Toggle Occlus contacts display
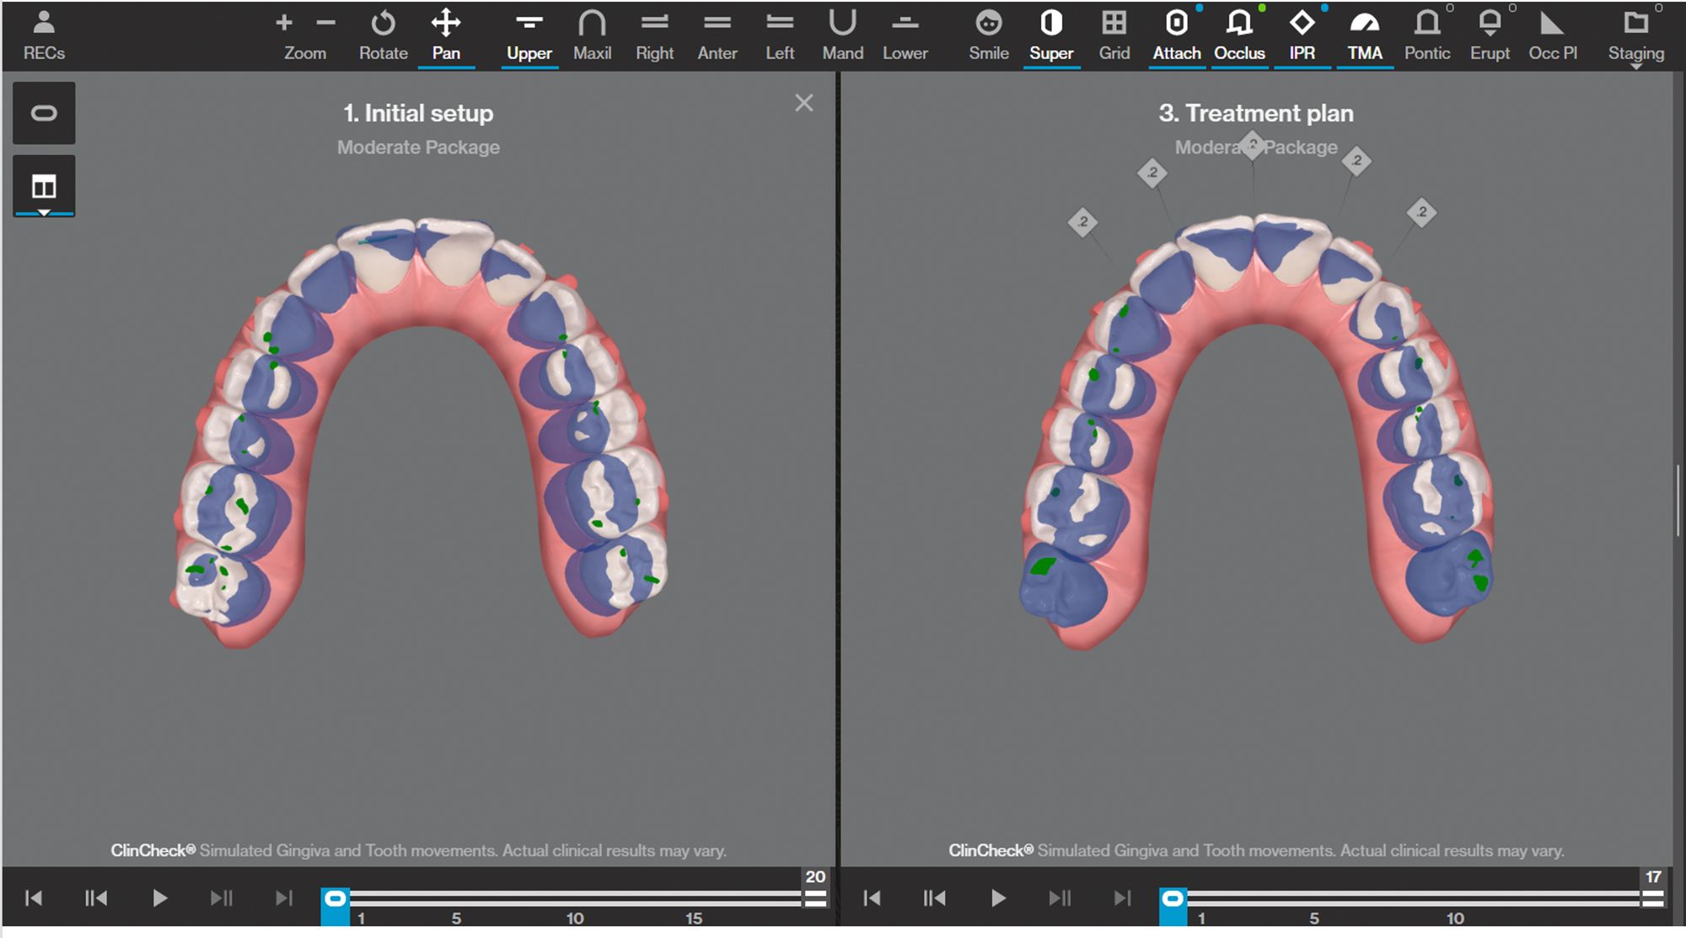Image resolution: width=1686 pixels, height=938 pixels. (1239, 36)
